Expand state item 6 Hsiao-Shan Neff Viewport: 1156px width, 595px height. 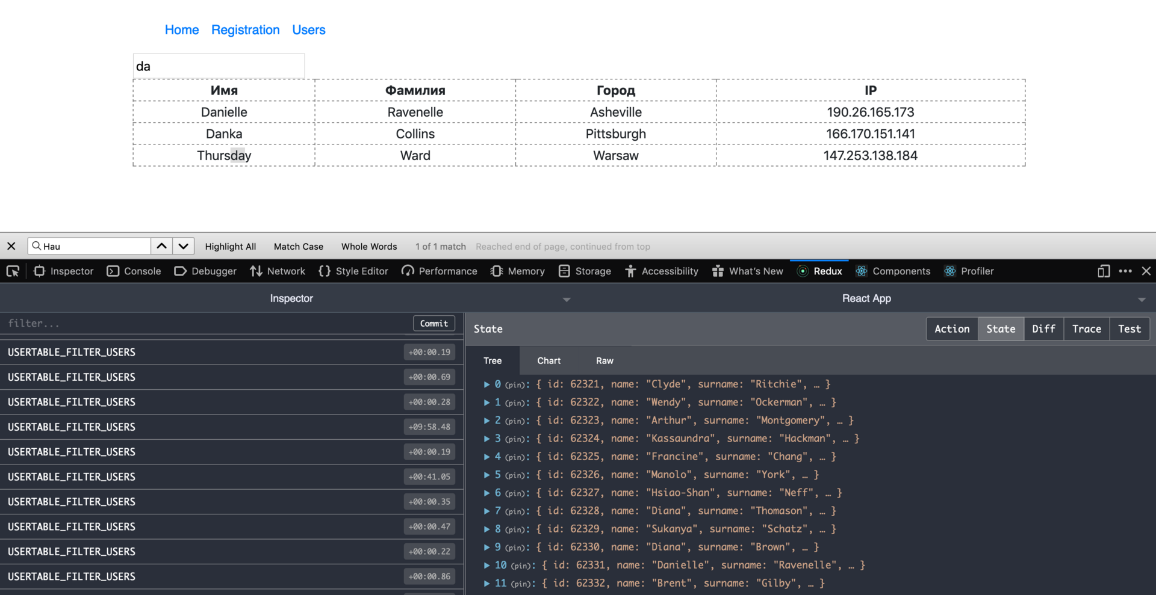486,493
